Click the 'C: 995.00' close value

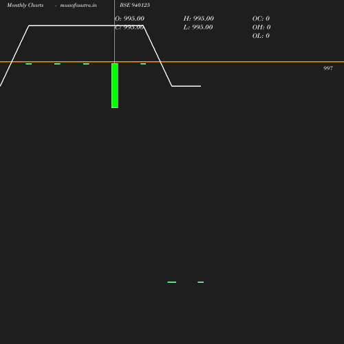129,28
